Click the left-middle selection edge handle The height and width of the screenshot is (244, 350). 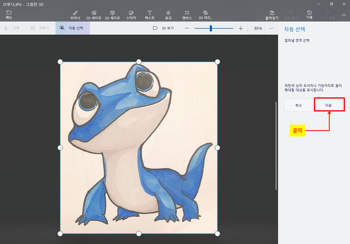coord(60,148)
